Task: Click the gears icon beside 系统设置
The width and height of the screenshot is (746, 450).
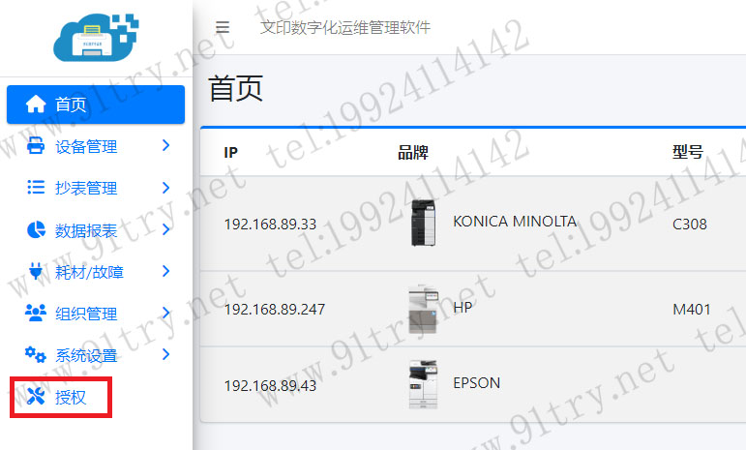Action: coord(36,354)
